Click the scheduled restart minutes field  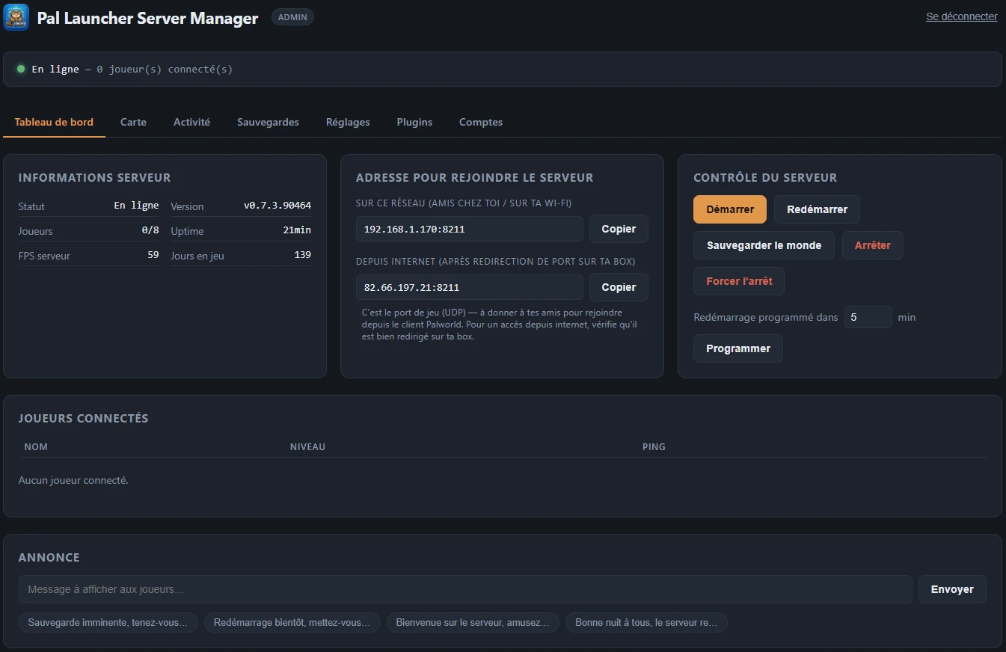868,317
